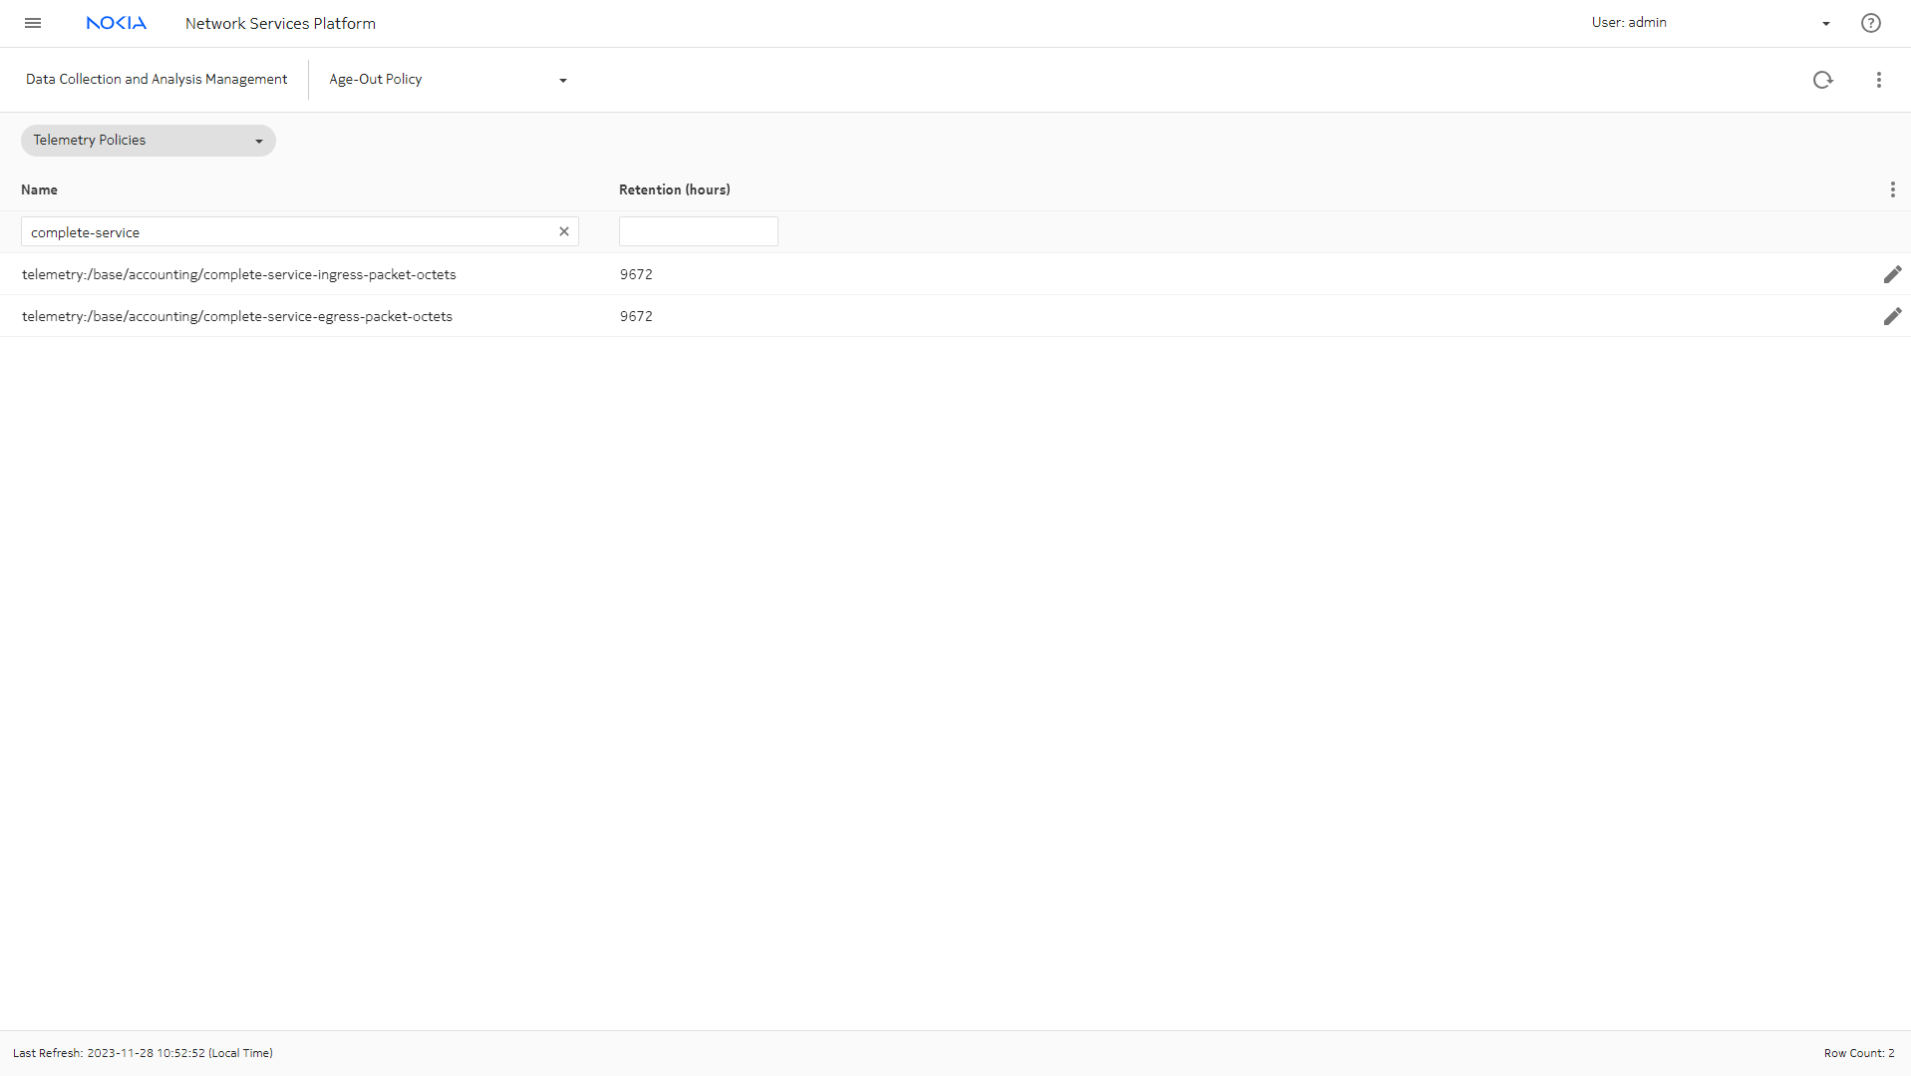Click the Nokia logo
This screenshot has width=1911, height=1076.
point(116,23)
